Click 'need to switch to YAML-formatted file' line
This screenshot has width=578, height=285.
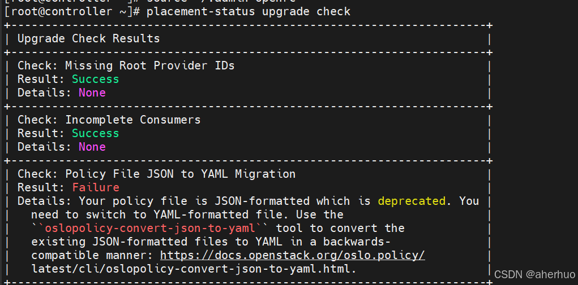[x=187, y=214]
